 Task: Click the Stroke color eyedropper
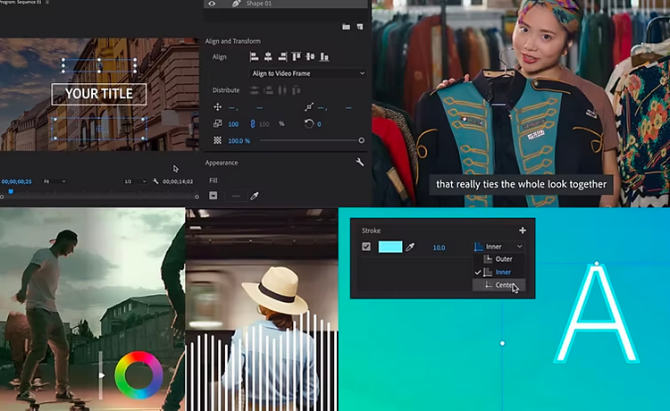click(x=412, y=247)
